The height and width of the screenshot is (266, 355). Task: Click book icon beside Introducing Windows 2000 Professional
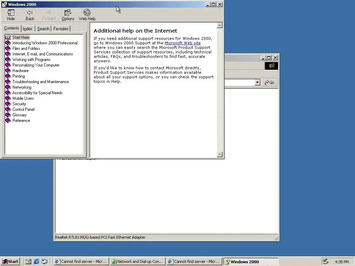8,43
